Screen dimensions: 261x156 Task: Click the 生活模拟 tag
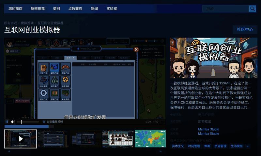237,146
